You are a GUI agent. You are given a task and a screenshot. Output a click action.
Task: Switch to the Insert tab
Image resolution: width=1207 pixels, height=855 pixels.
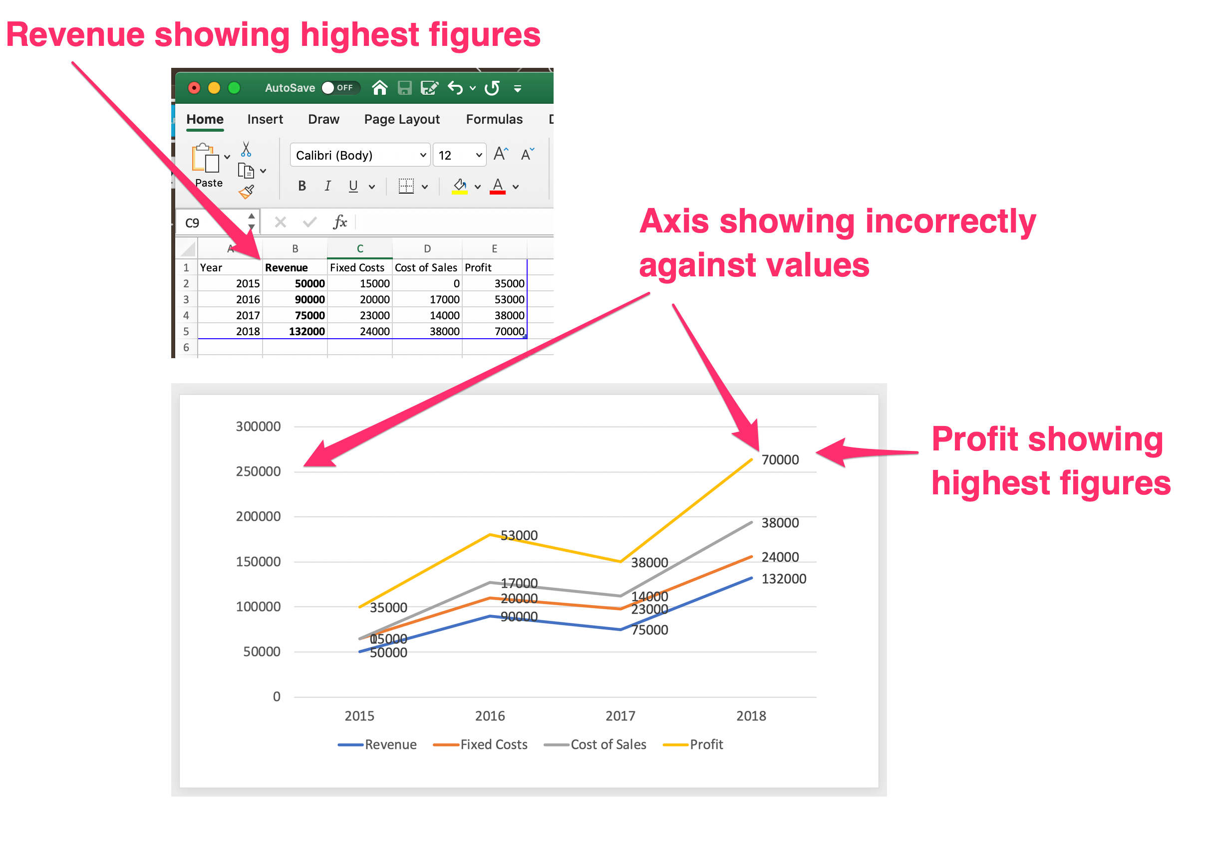(x=265, y=120)
